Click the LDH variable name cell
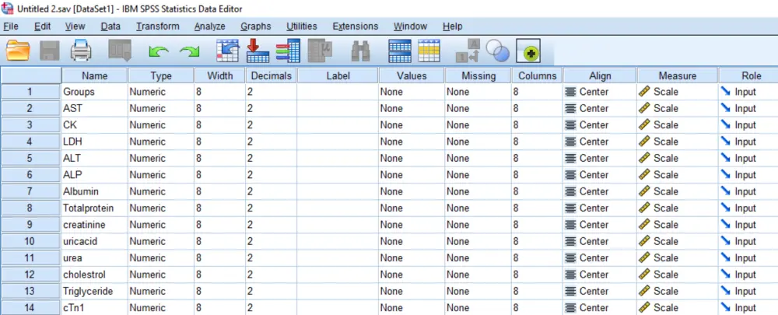Viewport: 778px width, 315px height. [x=95, y=142]
